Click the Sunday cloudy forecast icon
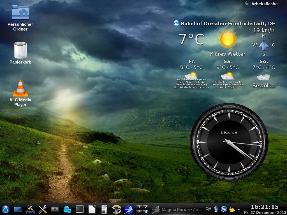 click(263, 77)
